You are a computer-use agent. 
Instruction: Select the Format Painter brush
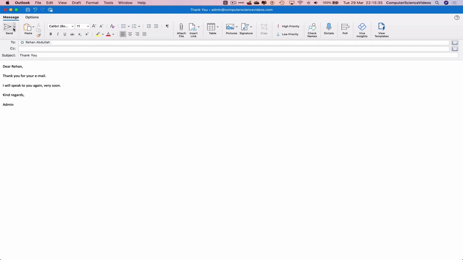coord(39,35)
